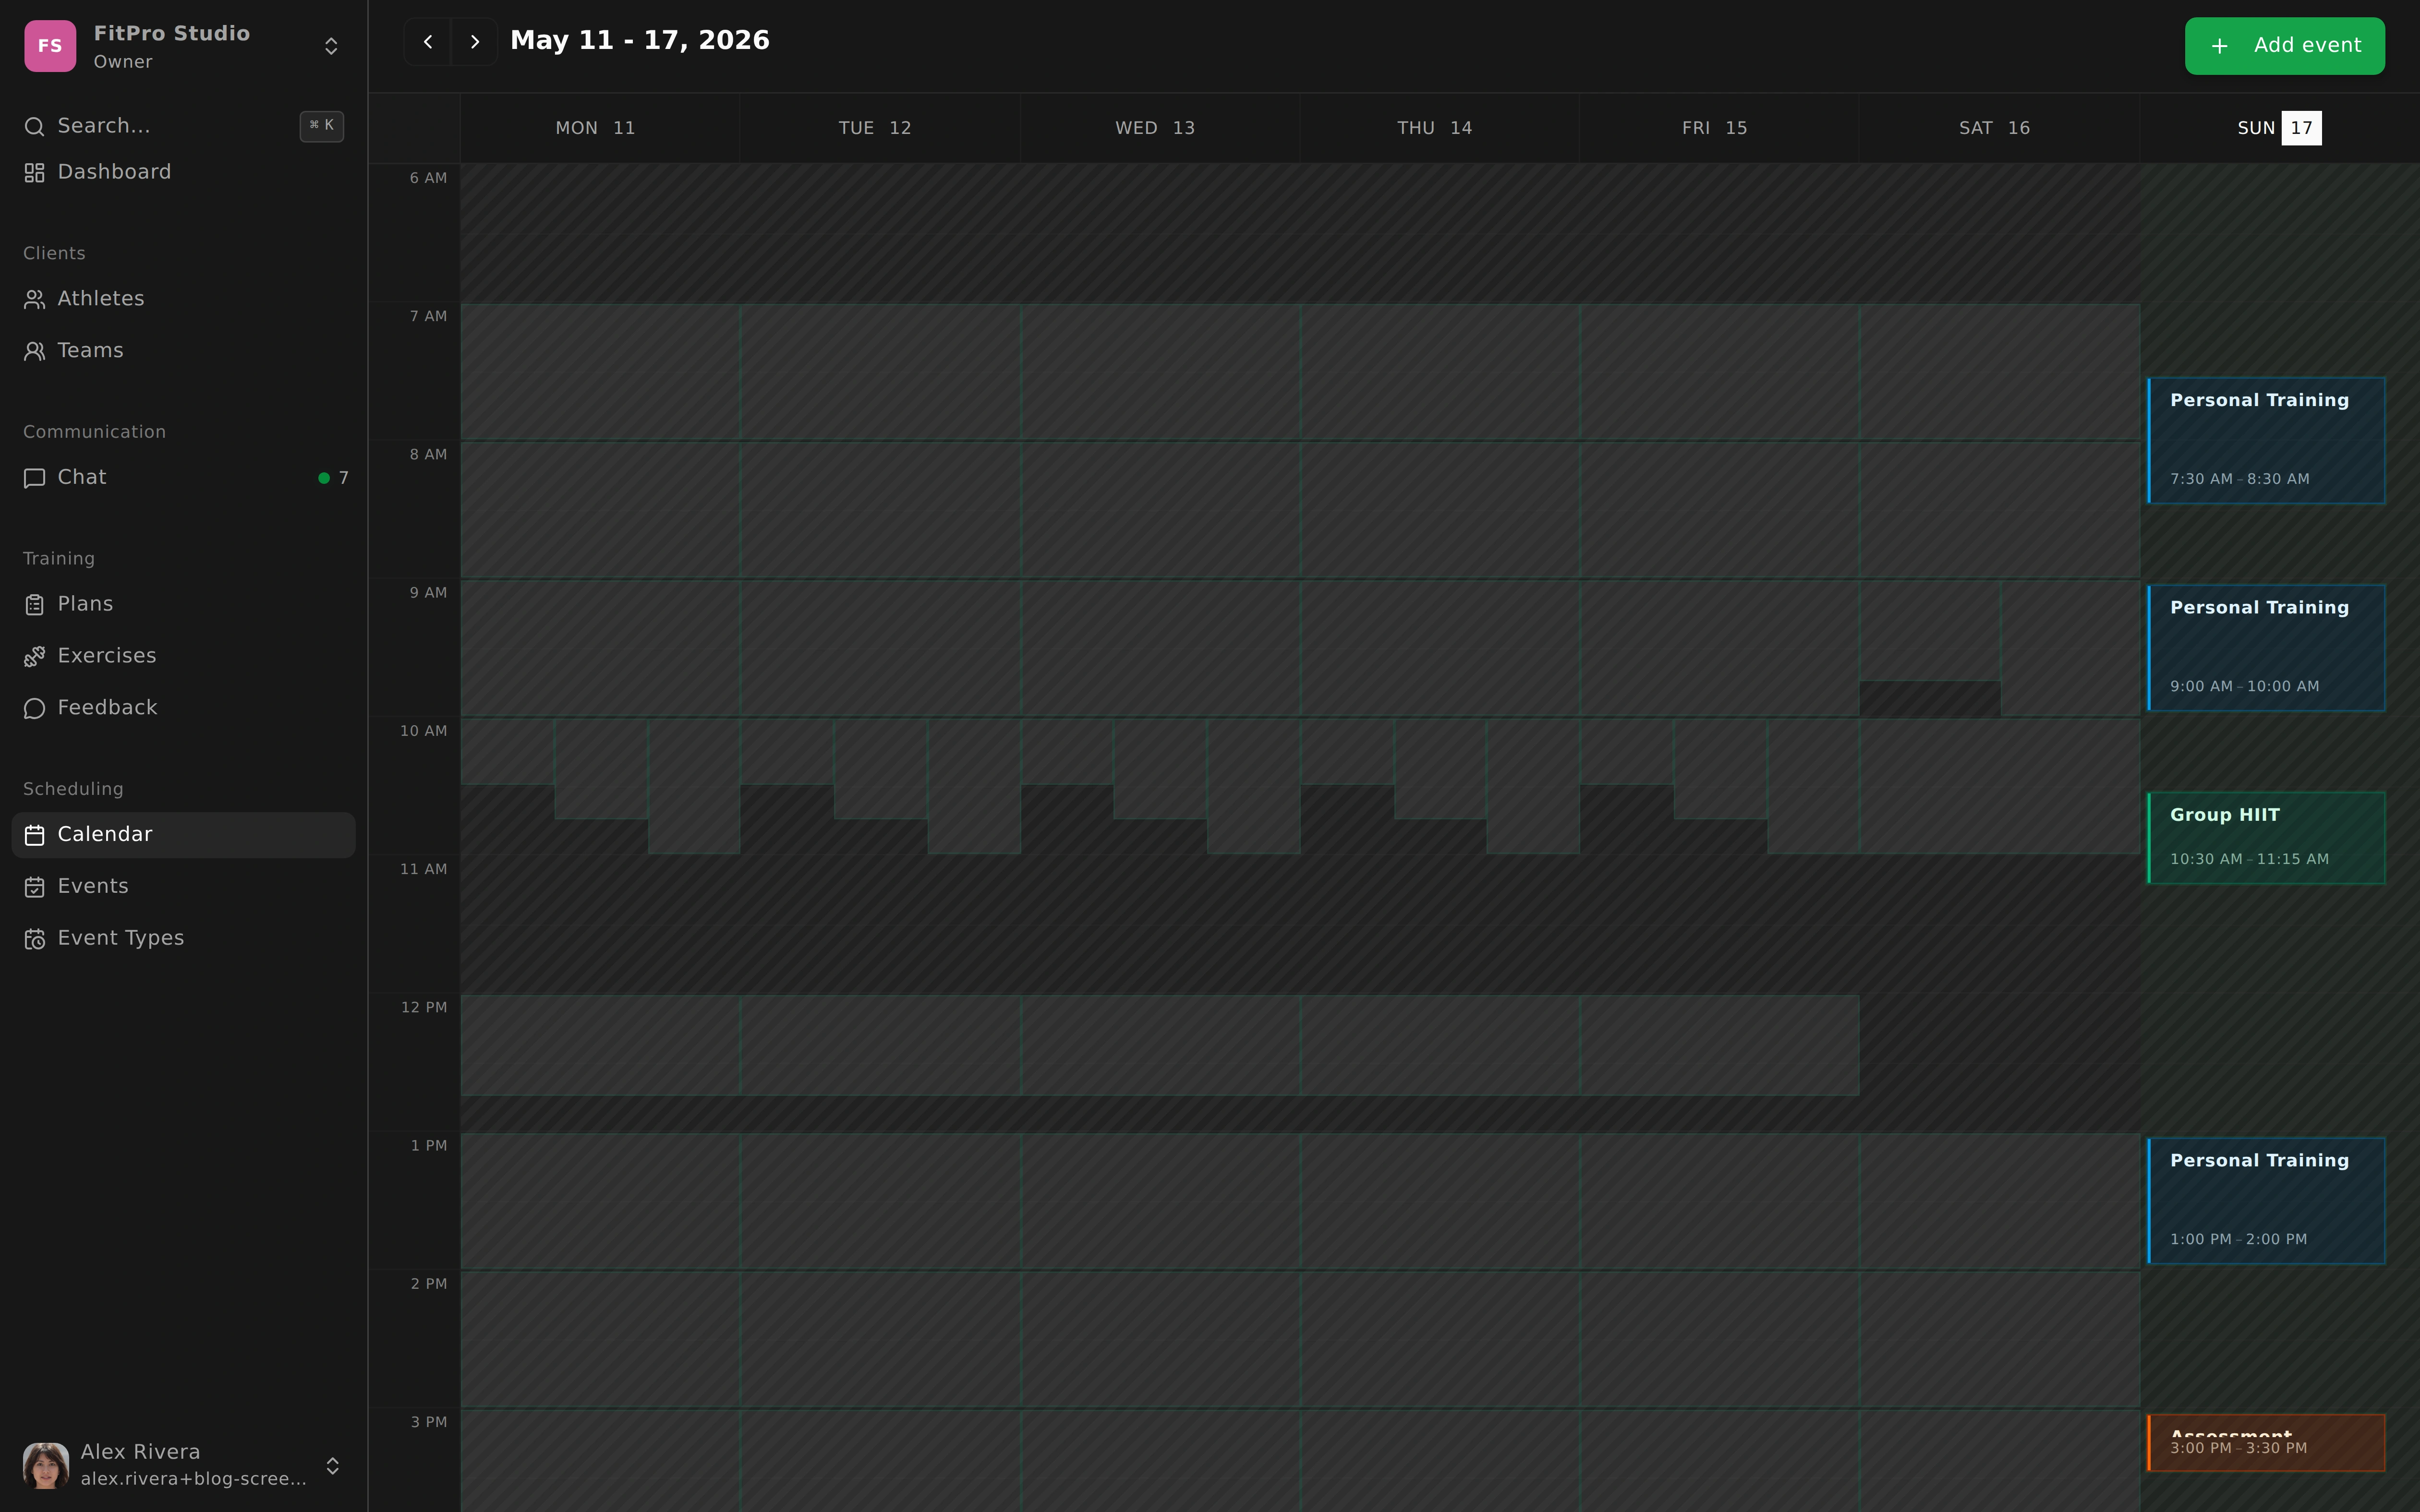
Task: Expand the FitPro Studio workspace switcher
Action: tap(331, 46)
